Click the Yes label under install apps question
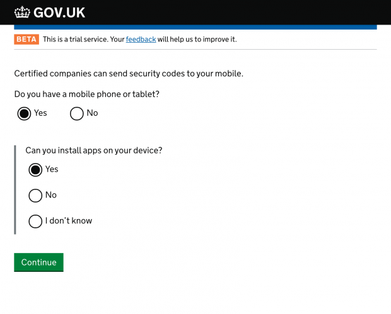The image size is (391, 314). pos(52,169)
